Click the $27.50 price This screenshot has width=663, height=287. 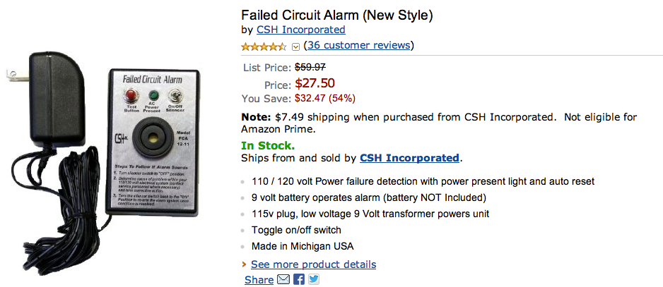315,83
